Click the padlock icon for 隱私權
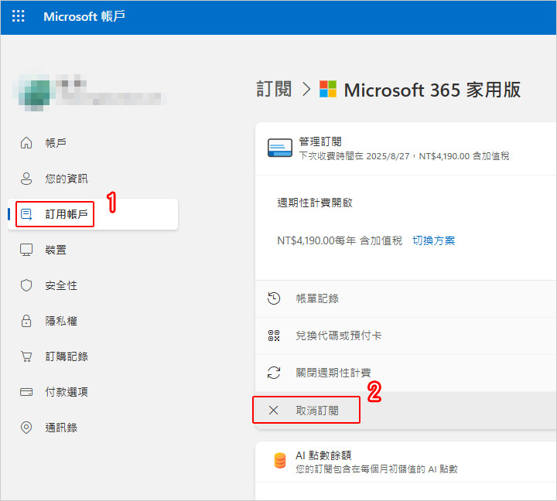The image size is (557, 501). pyautogui.click(x=26, y=321)
